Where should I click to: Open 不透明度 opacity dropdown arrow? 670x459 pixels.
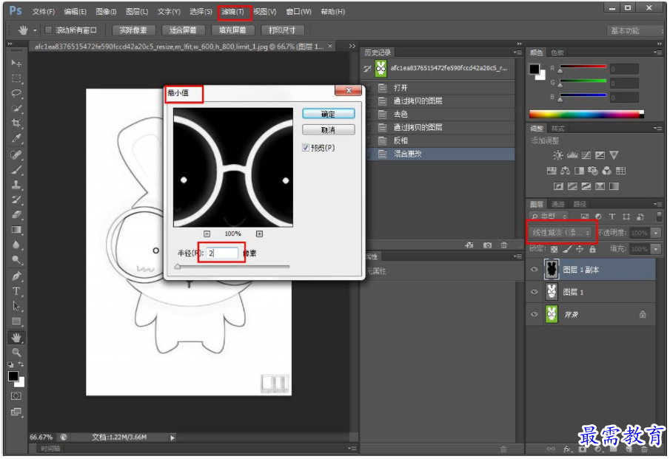(655, 233)
